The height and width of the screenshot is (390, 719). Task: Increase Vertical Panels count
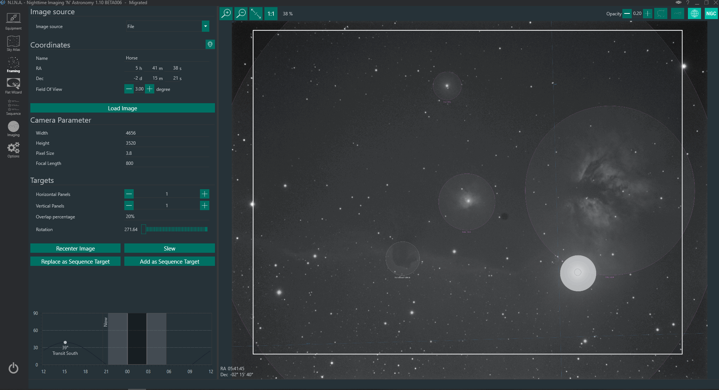[x=204, y=205]
